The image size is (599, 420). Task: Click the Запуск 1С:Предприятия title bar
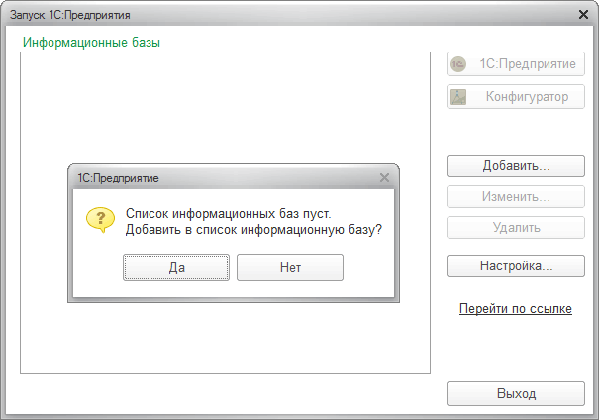(248, 16)
